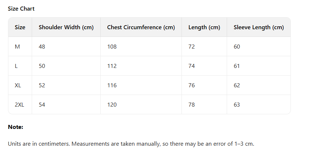Select the Length (cm) column header
Image resolution: width=324 pixels, height=153 pixels.
pos(204,27)
